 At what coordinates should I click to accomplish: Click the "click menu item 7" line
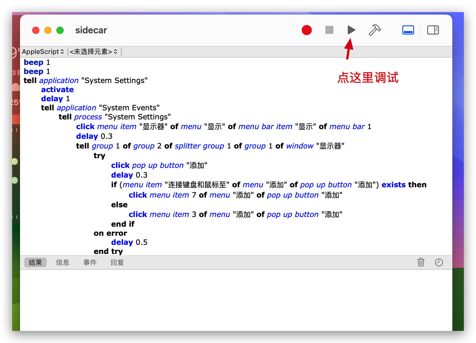236,195
